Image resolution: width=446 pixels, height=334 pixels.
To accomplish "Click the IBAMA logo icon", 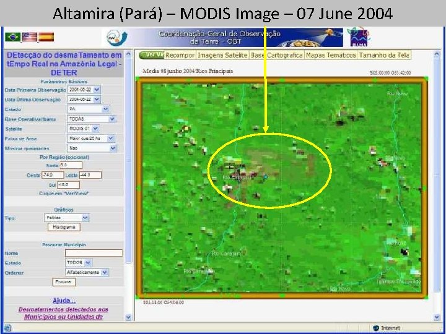I will 359,37.
